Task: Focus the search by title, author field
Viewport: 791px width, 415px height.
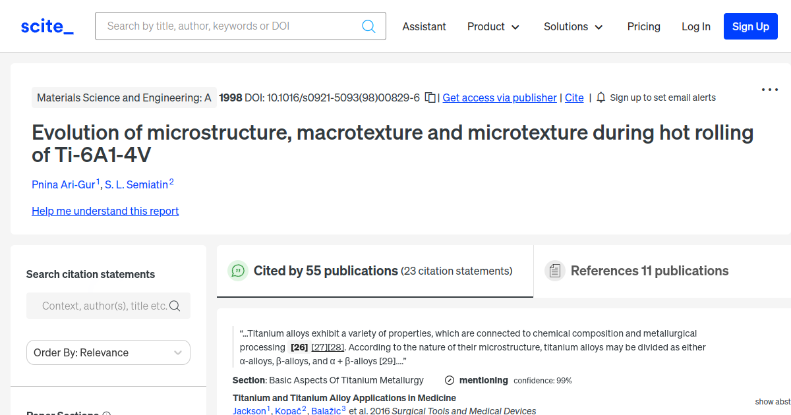Action: (231, 26)
